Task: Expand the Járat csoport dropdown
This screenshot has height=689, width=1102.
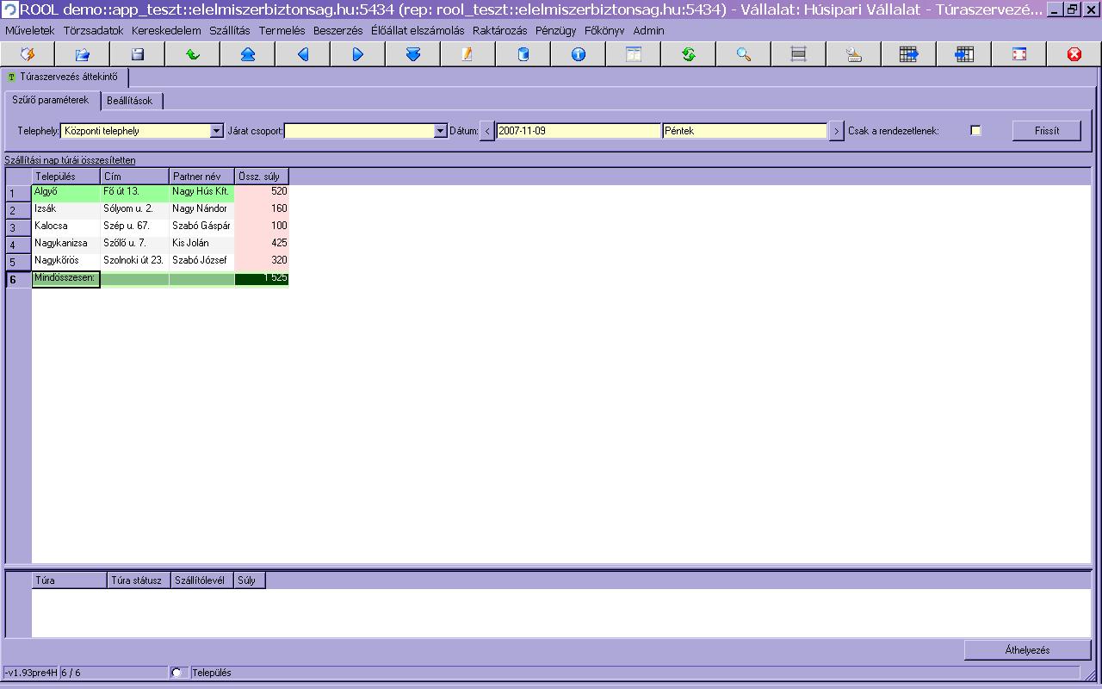Action: tap(440, 131)
